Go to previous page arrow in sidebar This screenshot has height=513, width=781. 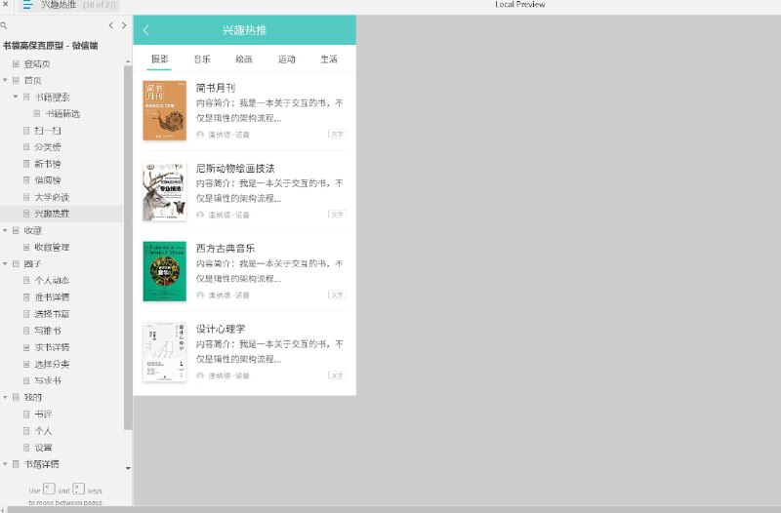tap(111, 25)
